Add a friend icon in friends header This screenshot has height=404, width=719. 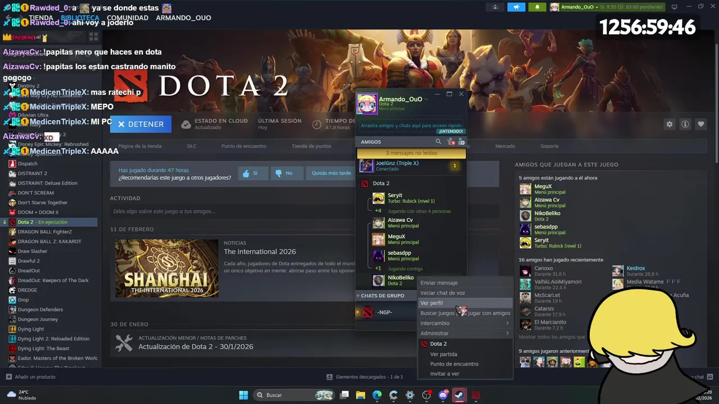coord(461,142)
